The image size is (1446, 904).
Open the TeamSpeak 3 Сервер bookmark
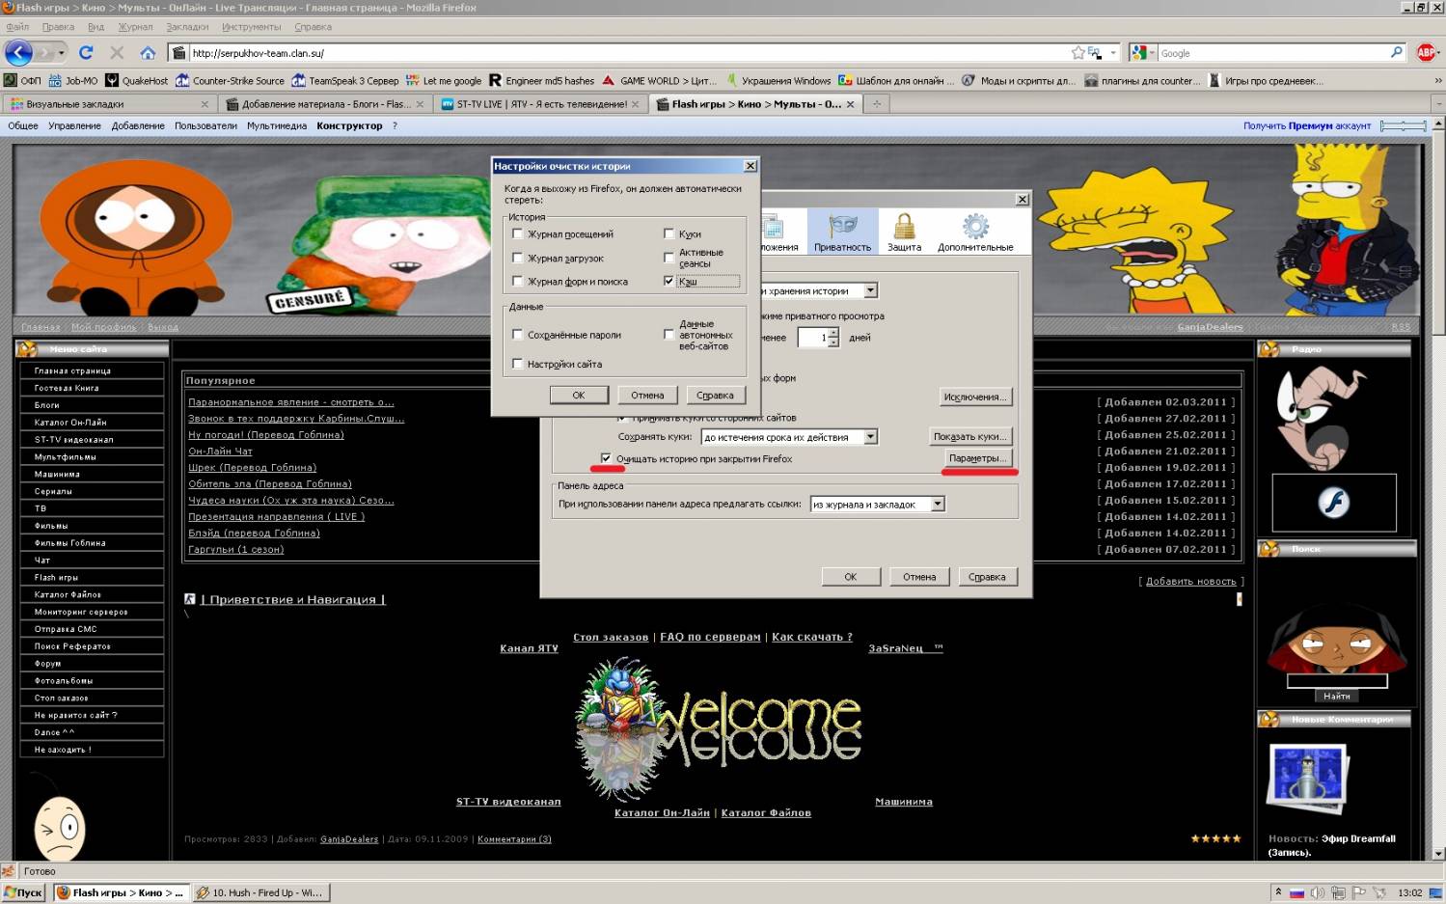tap(345, 80)
